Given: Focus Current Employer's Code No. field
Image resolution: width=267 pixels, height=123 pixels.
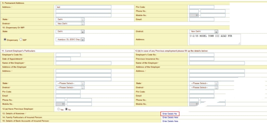Looking at the screenshot, I should [68, 55].
